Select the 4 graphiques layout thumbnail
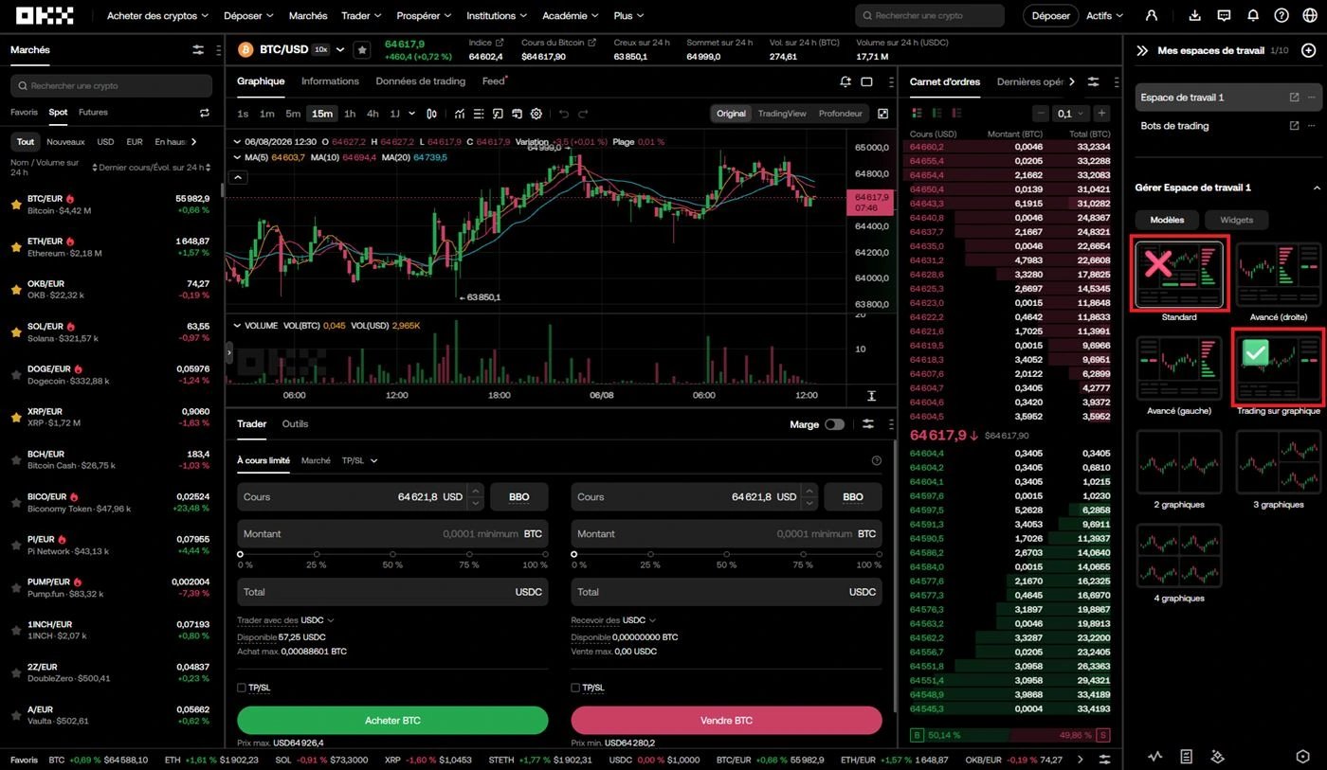The image size is (1327, 770). (1179, 556)
